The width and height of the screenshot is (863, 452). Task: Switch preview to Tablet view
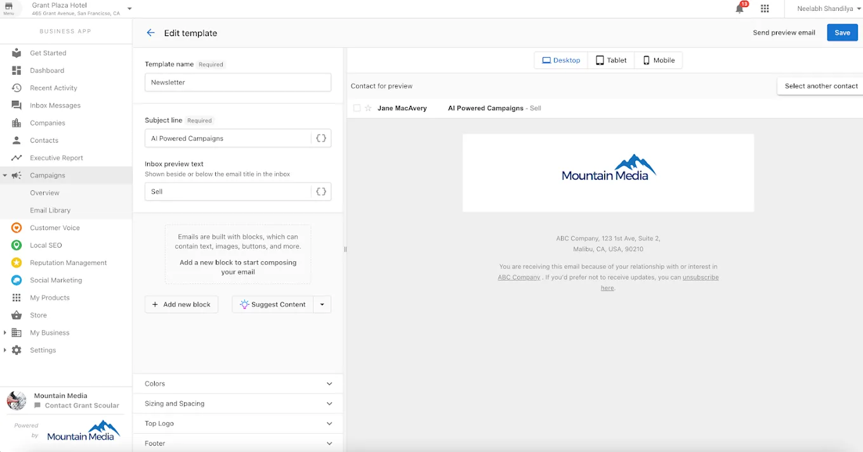pyautogui.click(x=611, y=60)
